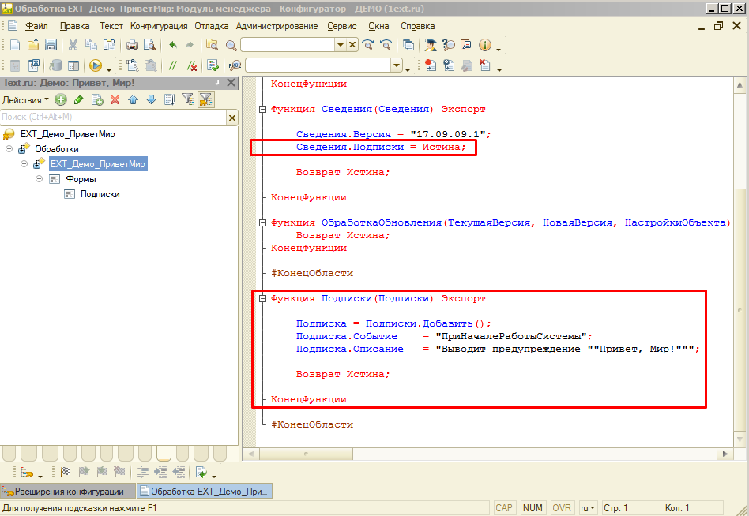Delete selected row using the red X icon
The image size is (749, 516).
pyautogui.click(x=115, y=100)
